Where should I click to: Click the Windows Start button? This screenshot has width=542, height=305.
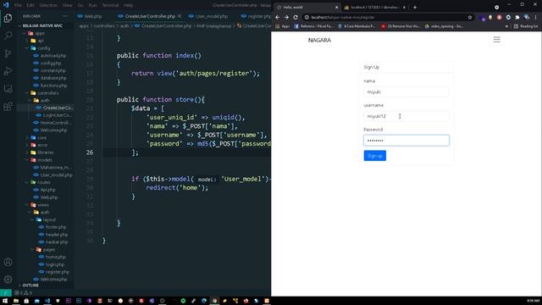pos(5,301)
